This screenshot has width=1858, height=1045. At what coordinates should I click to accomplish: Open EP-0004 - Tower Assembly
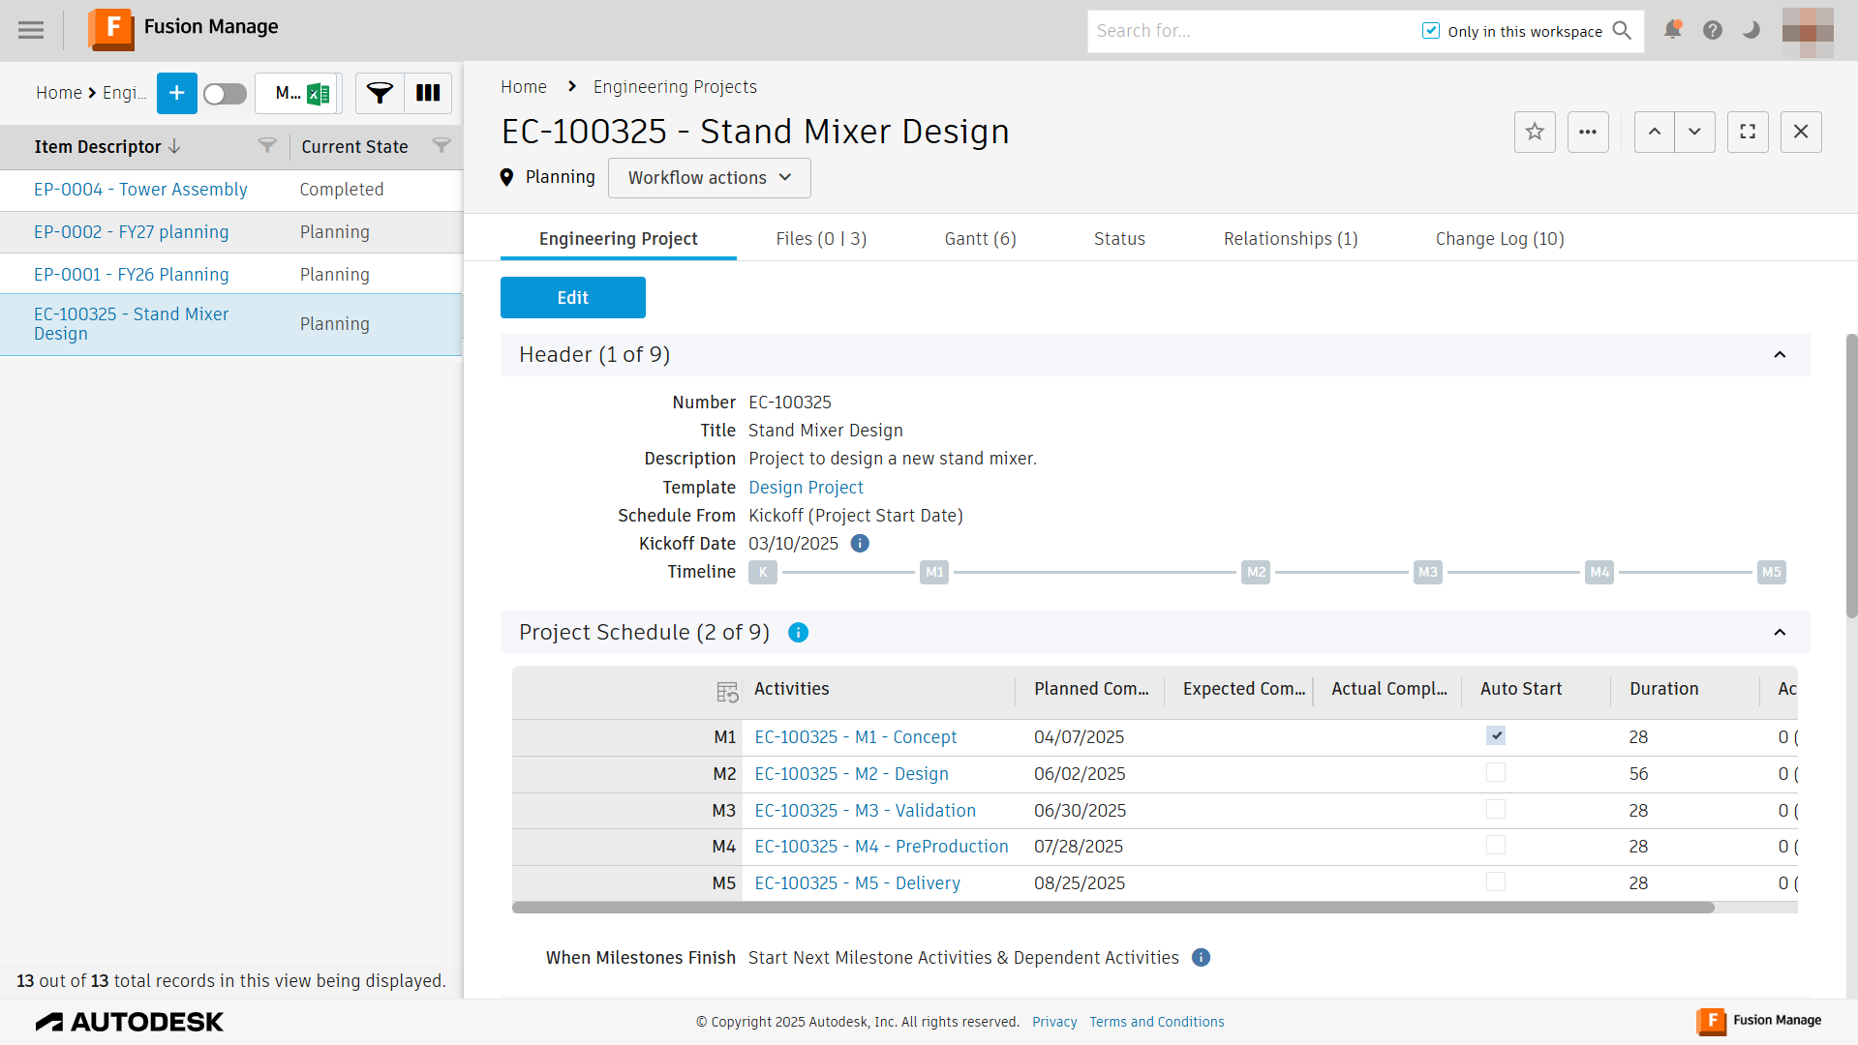pyautogui.click(x=140, y=190)
